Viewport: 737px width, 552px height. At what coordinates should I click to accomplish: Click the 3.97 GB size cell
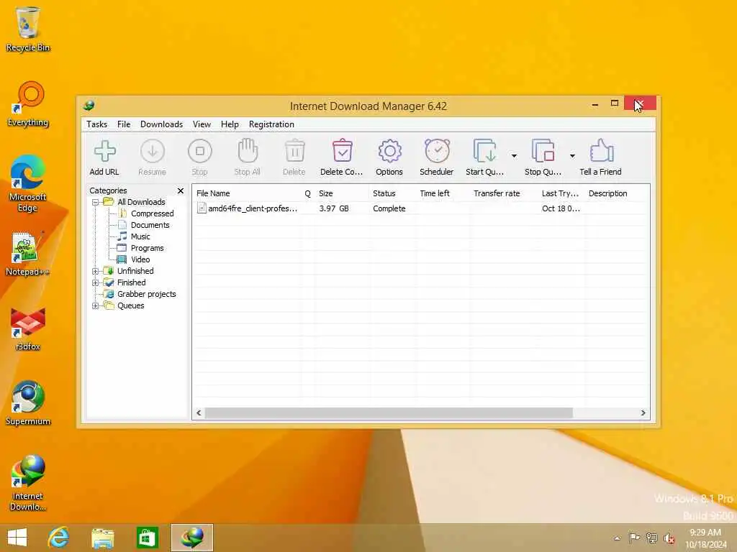pyautogui.click(x=334, y=208)
